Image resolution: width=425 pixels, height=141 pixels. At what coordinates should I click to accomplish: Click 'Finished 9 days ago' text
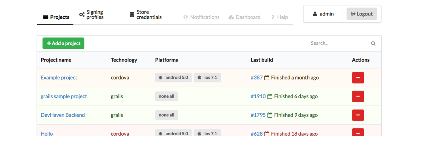tap(296, 115)
